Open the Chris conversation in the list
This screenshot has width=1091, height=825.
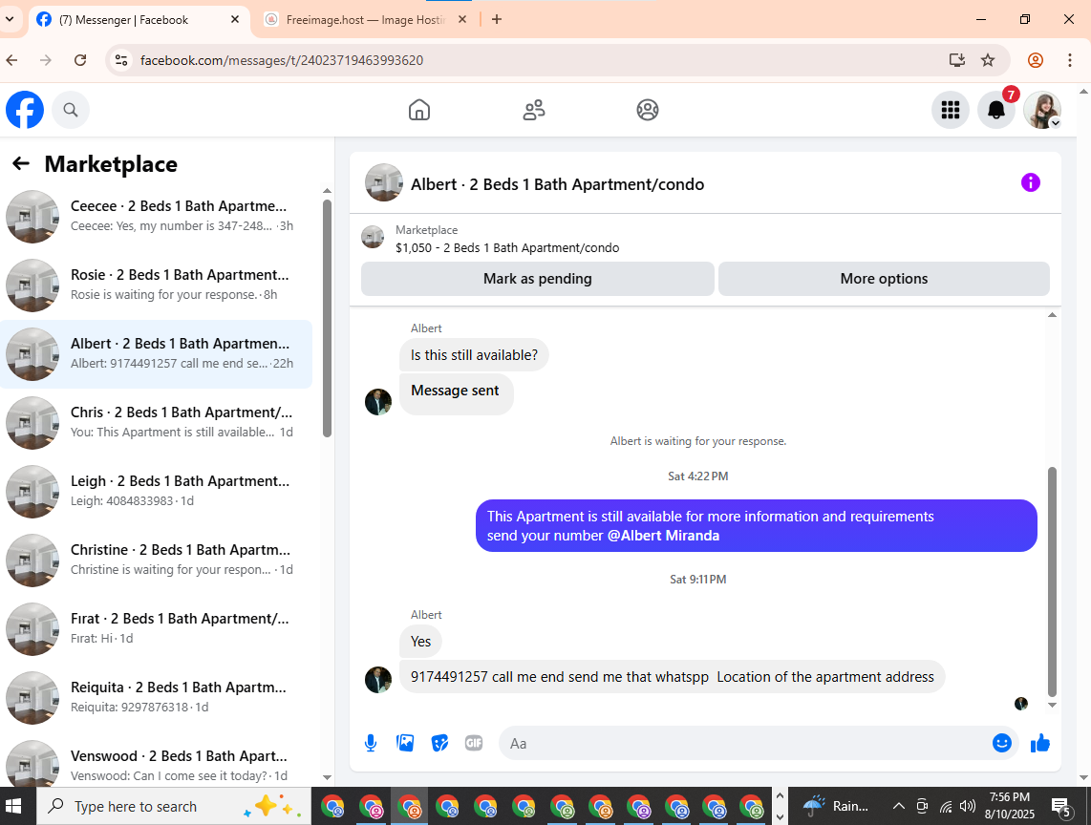pos(157,423)
